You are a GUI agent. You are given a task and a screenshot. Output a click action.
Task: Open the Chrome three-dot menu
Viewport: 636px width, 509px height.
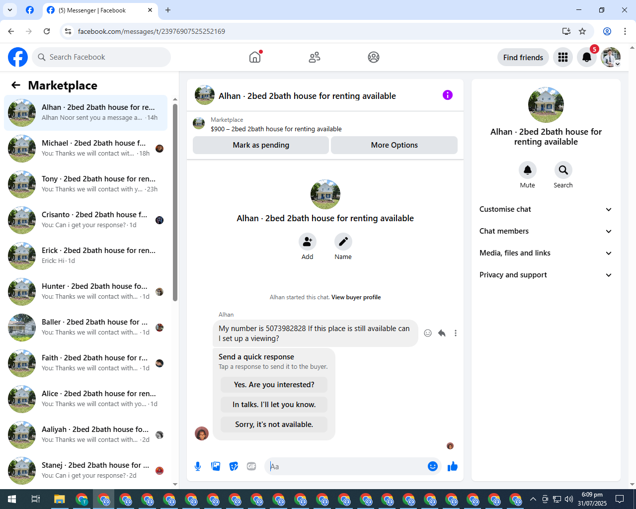point(625,31)
